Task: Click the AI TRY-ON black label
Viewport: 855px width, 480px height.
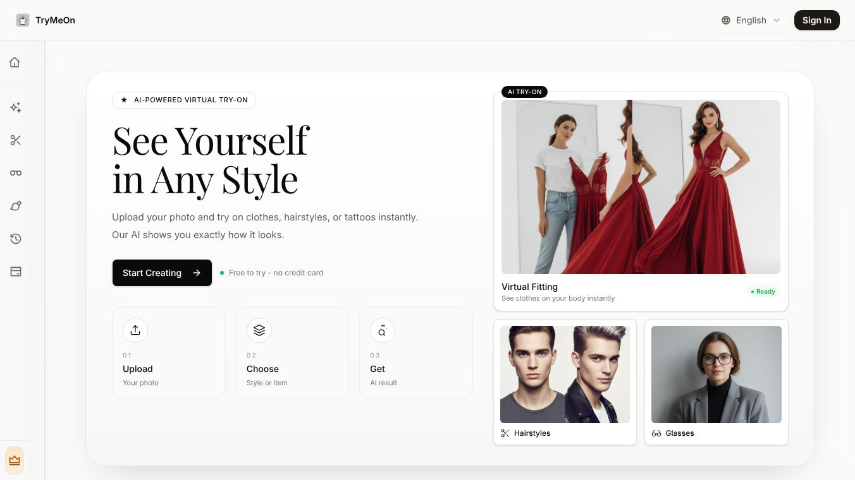Action: 524,92
